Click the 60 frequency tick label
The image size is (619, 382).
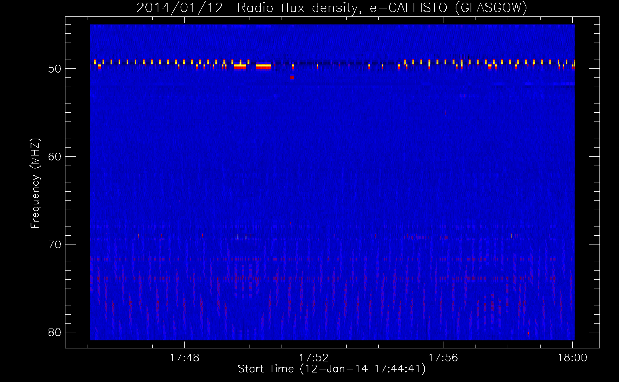coord(55,157)
